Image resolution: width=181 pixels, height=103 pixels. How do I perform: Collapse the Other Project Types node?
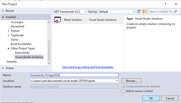point(8,48)
